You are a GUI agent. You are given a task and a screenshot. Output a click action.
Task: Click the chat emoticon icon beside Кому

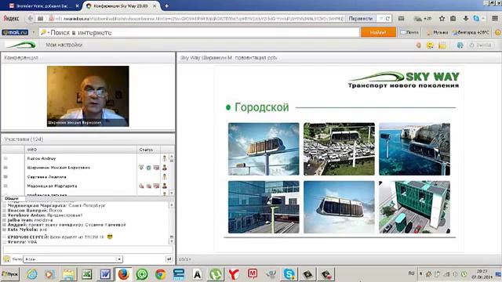tap(6, 259)
